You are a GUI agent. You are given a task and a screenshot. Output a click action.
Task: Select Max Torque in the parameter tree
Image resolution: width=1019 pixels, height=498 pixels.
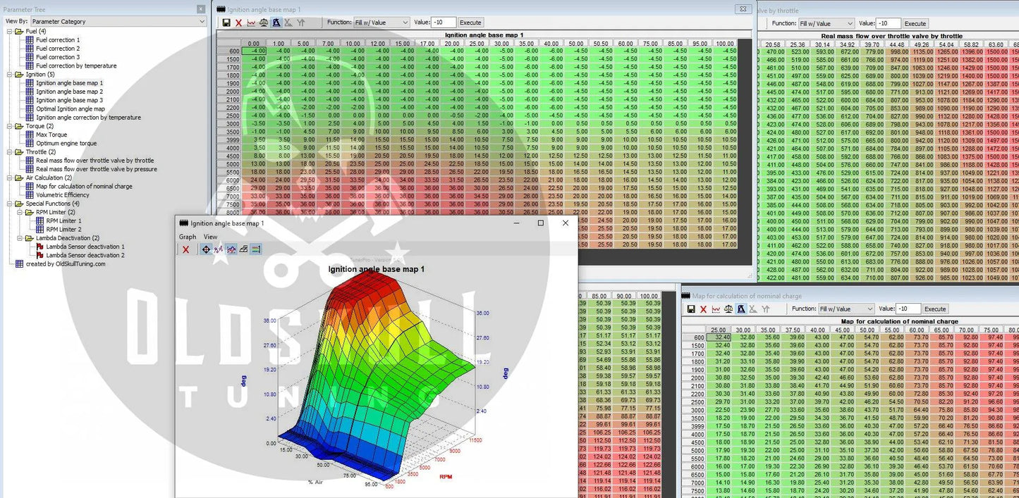(x=51, y=135)
